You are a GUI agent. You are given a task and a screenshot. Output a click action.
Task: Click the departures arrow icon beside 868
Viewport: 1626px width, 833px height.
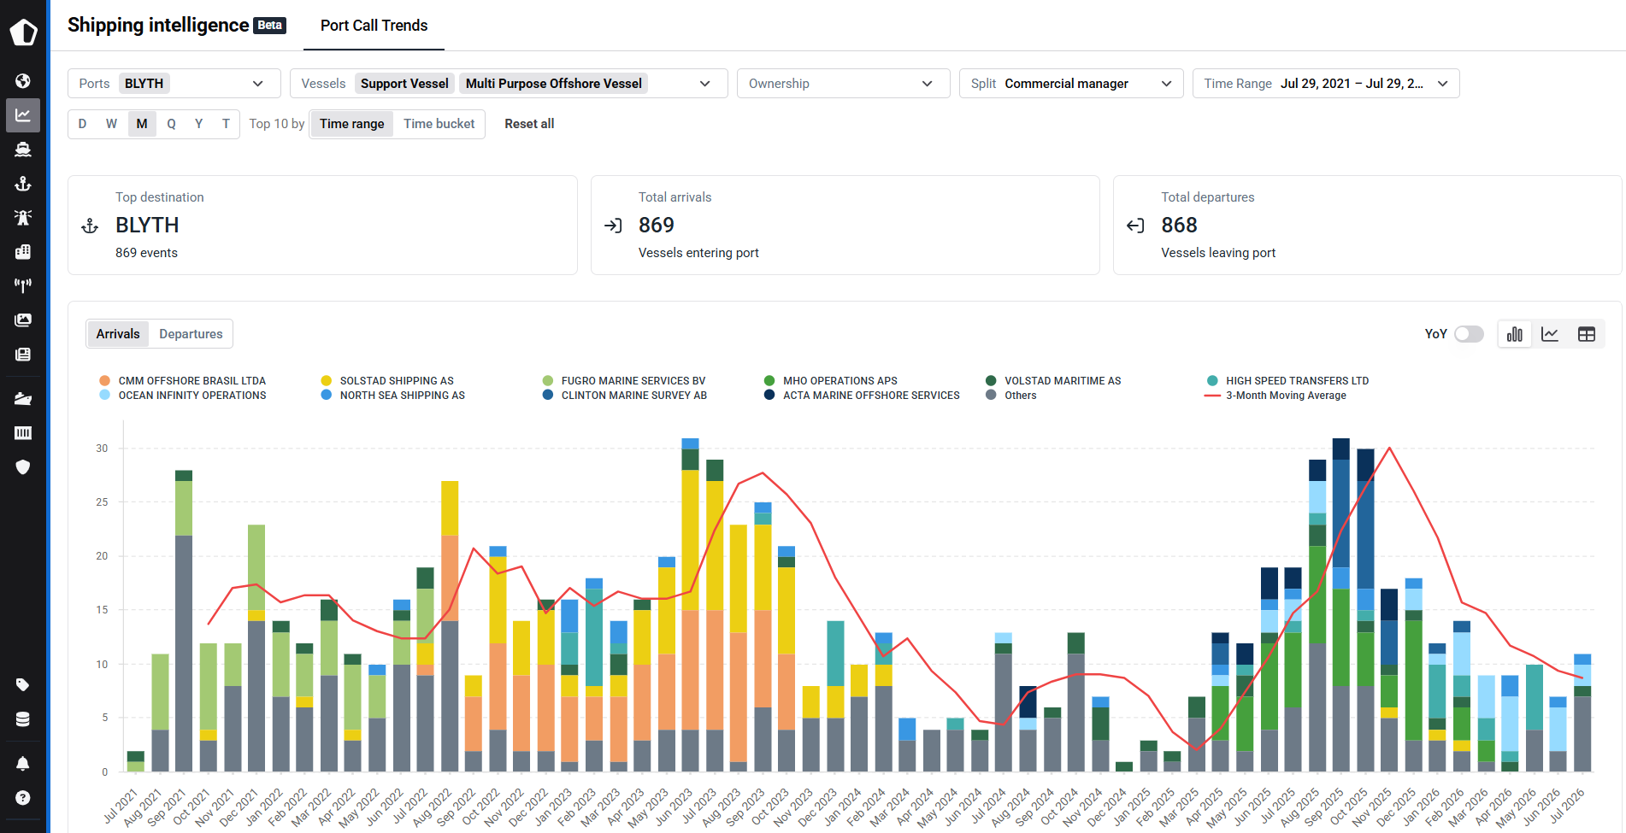pyautogui.click(x=1135, y=226)
